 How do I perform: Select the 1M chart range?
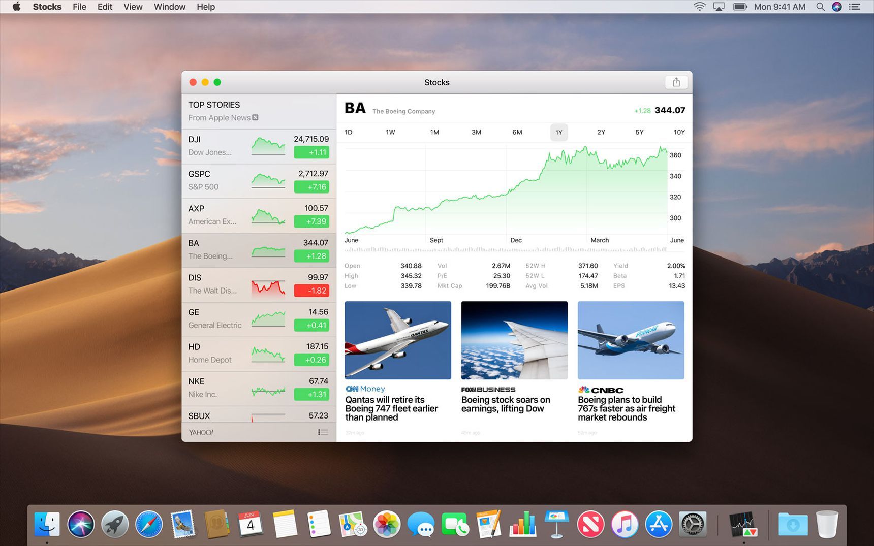[x=434, y=132]
